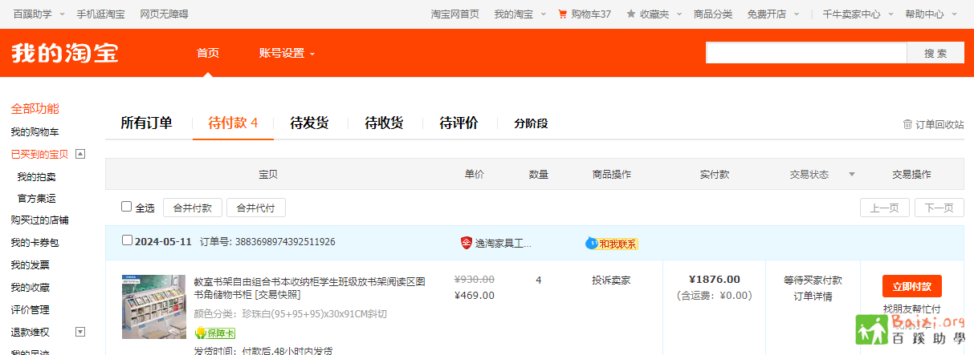Click the shopping cart icon in top bar
The image size is (974, 355).
coord(562,14)
